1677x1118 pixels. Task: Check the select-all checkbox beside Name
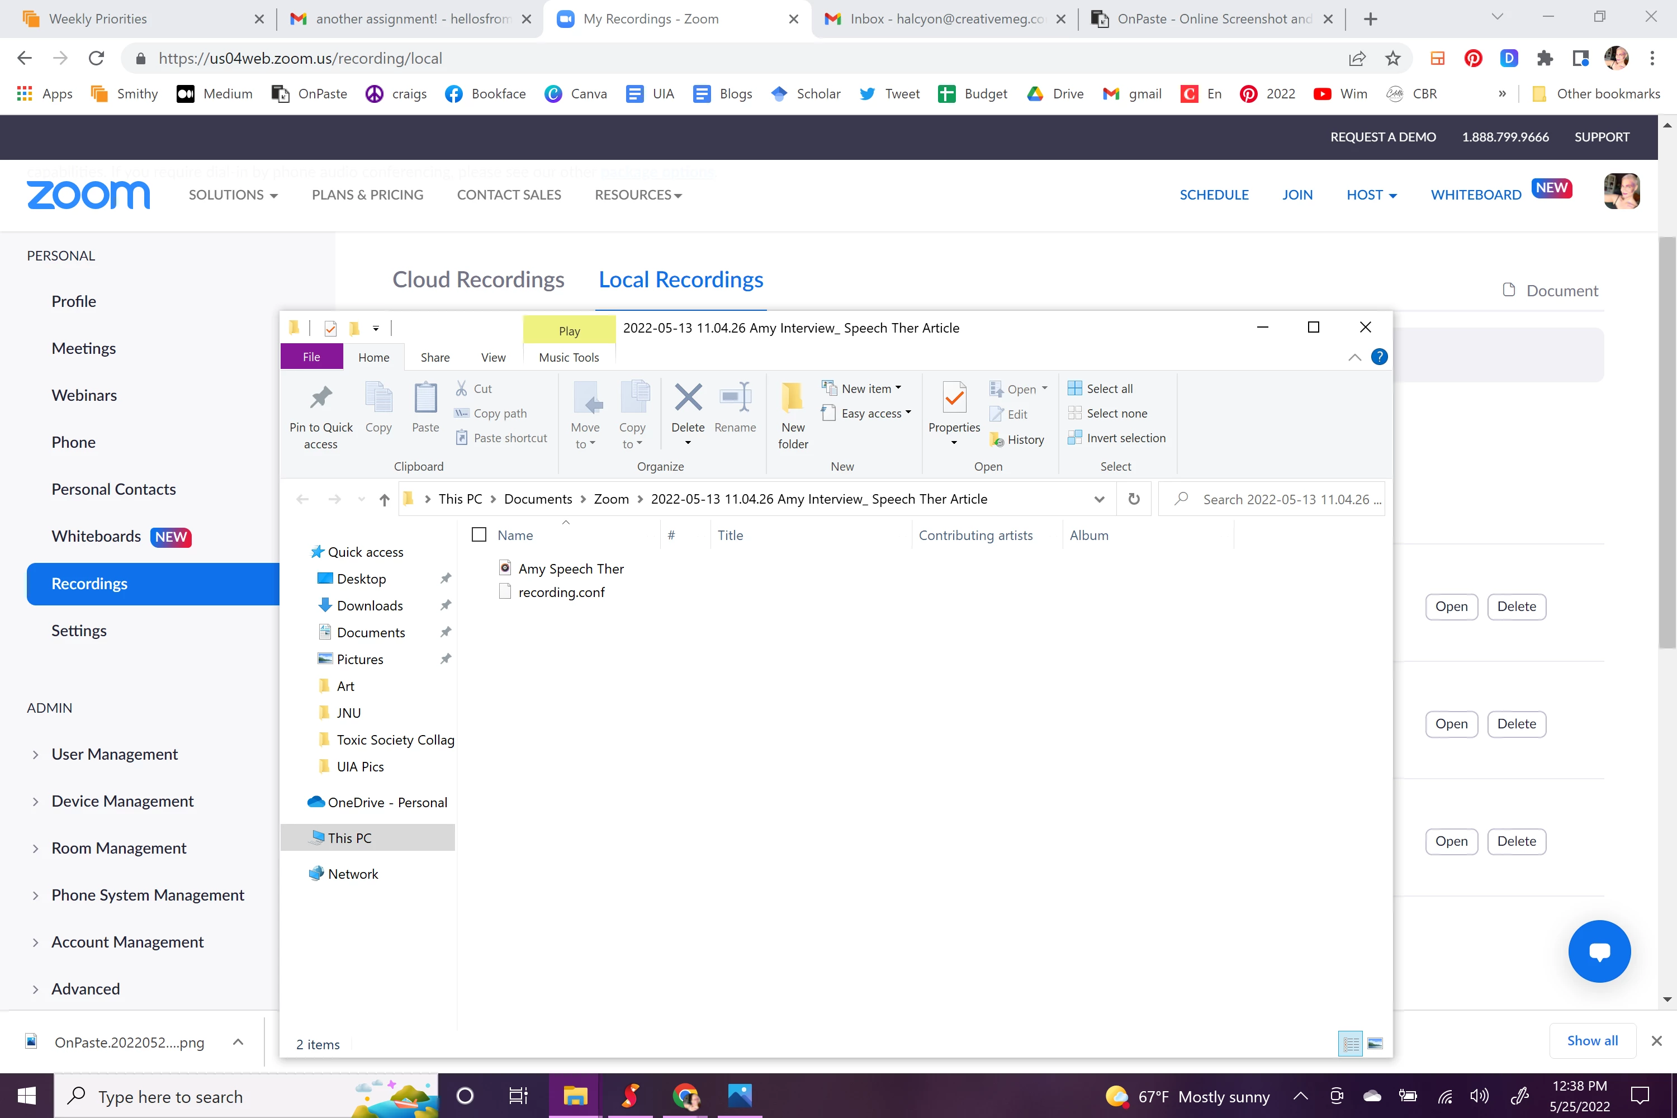pyautogui.click(x=479, y=535)
